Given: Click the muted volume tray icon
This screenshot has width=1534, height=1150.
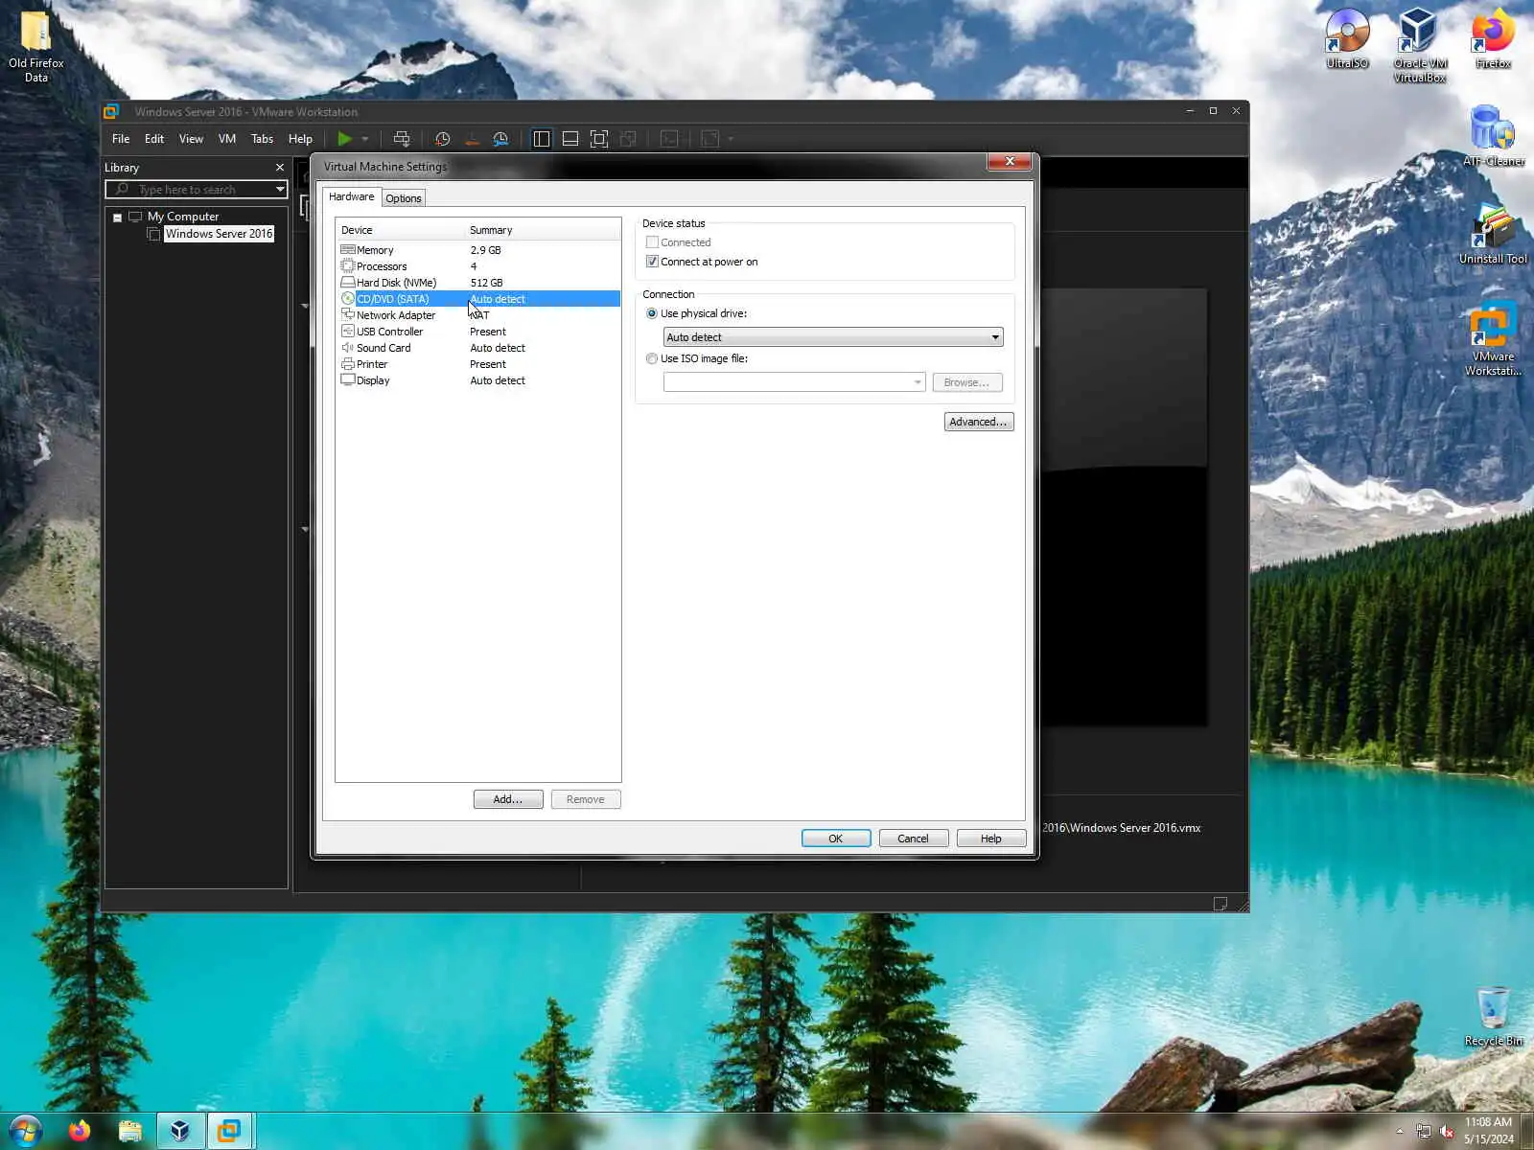Looking at the screenshot, I should [1447, 1132].
